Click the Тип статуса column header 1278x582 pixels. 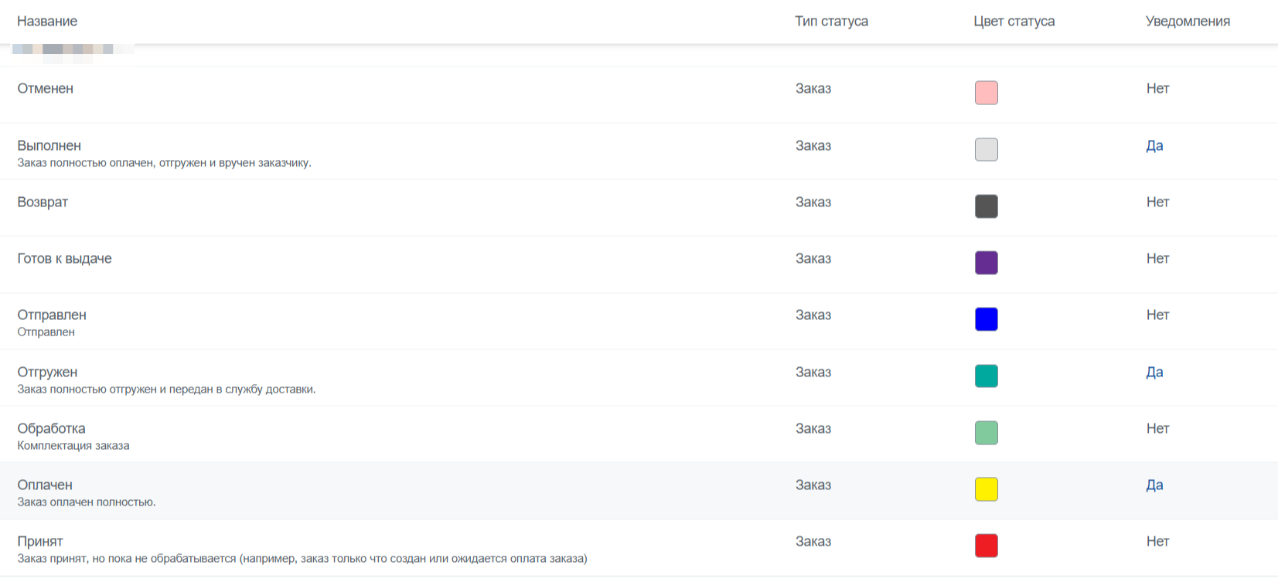click(831, 21)
